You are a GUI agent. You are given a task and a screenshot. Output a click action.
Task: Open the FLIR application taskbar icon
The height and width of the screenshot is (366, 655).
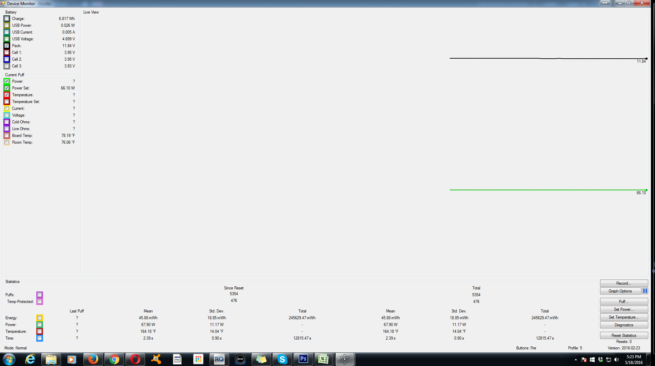(240, 359)
